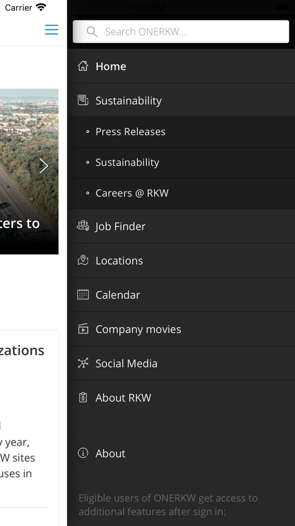
Task: Advance the image carousel with the right chevron
Action: point(44,166)
